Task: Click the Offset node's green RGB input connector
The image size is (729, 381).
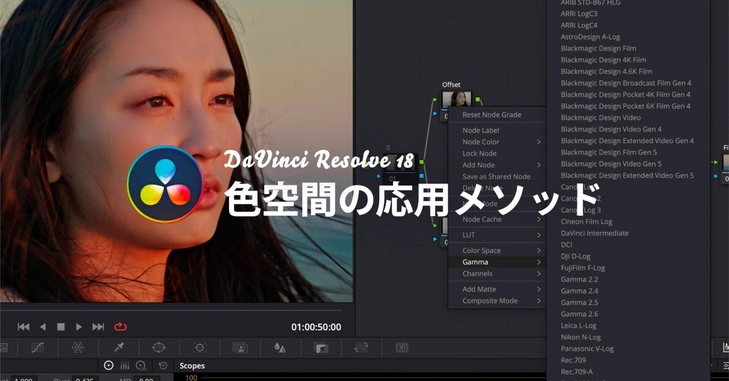Action: [435, 100]
